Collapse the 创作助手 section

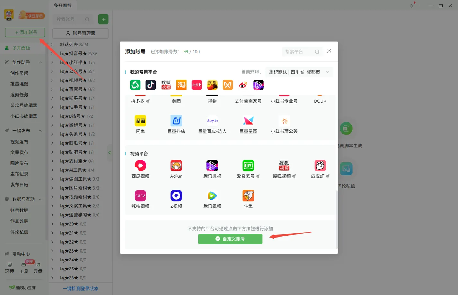click(x=40, y=62)
